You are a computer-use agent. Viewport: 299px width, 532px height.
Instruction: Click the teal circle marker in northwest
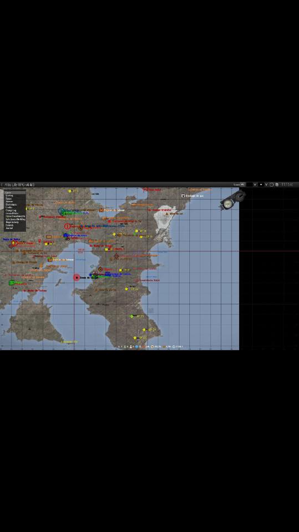pyautogui.click(x=61, y=211)
